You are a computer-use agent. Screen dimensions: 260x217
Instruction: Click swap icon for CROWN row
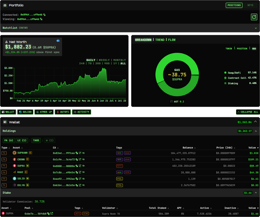point(84,159)
